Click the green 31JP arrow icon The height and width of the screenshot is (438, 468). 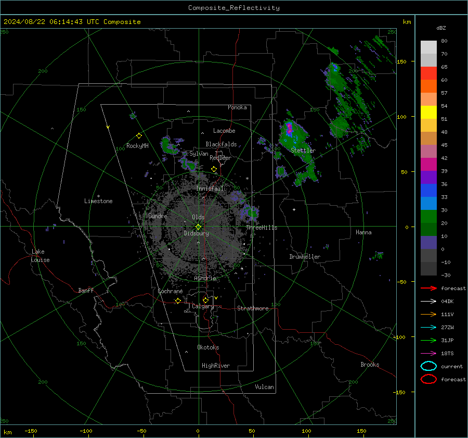tap(428, 340)
